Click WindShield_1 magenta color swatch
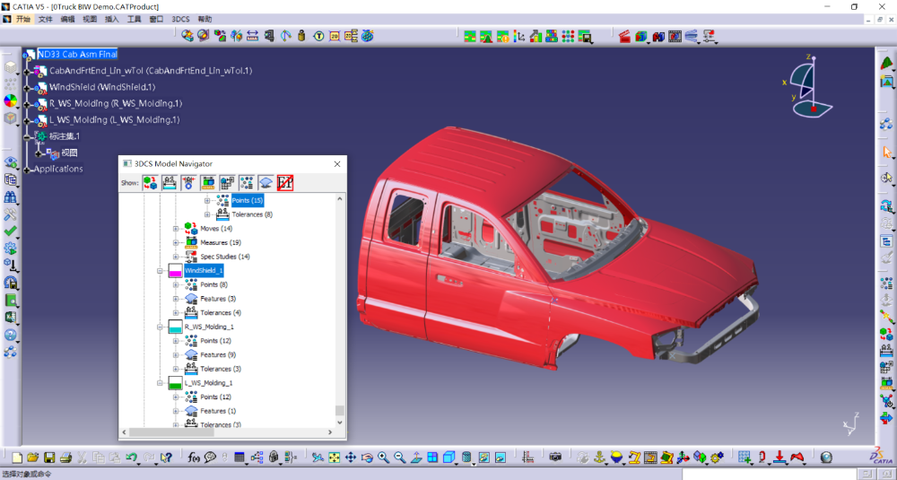897x480 pixels. (175, 271)
